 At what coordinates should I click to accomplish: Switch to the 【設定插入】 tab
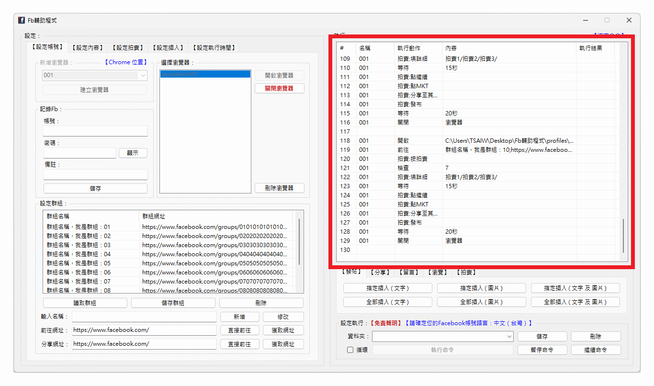[168, 47]
